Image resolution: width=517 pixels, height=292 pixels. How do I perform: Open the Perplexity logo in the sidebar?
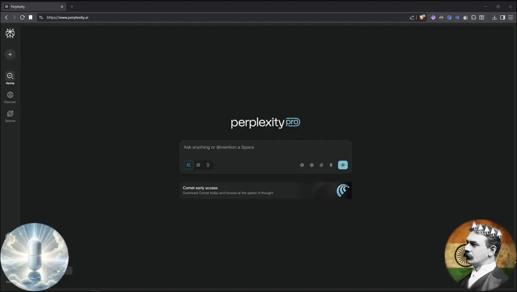10,33
